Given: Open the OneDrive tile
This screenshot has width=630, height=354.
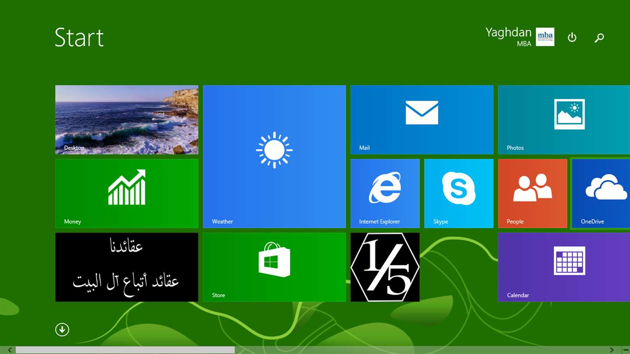Looking at the screenshot, I should point(601,193).
